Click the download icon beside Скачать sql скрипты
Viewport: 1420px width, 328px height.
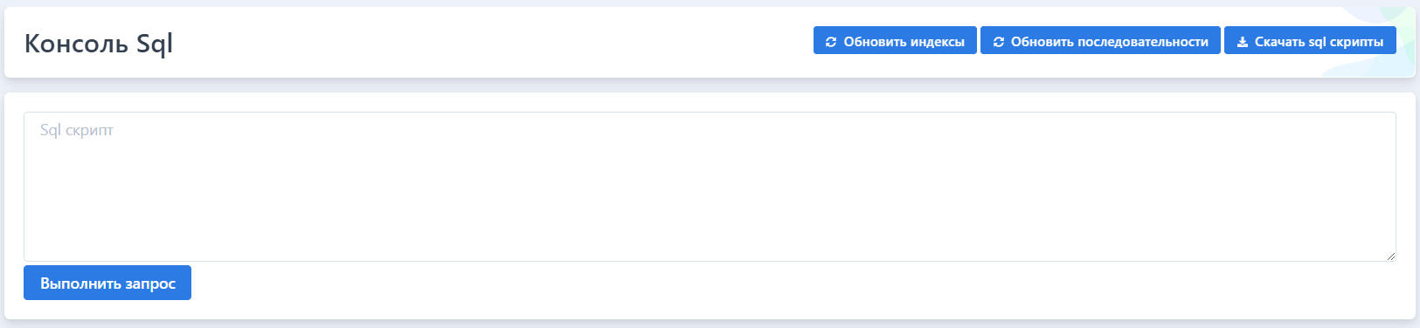coord(1243,42)
